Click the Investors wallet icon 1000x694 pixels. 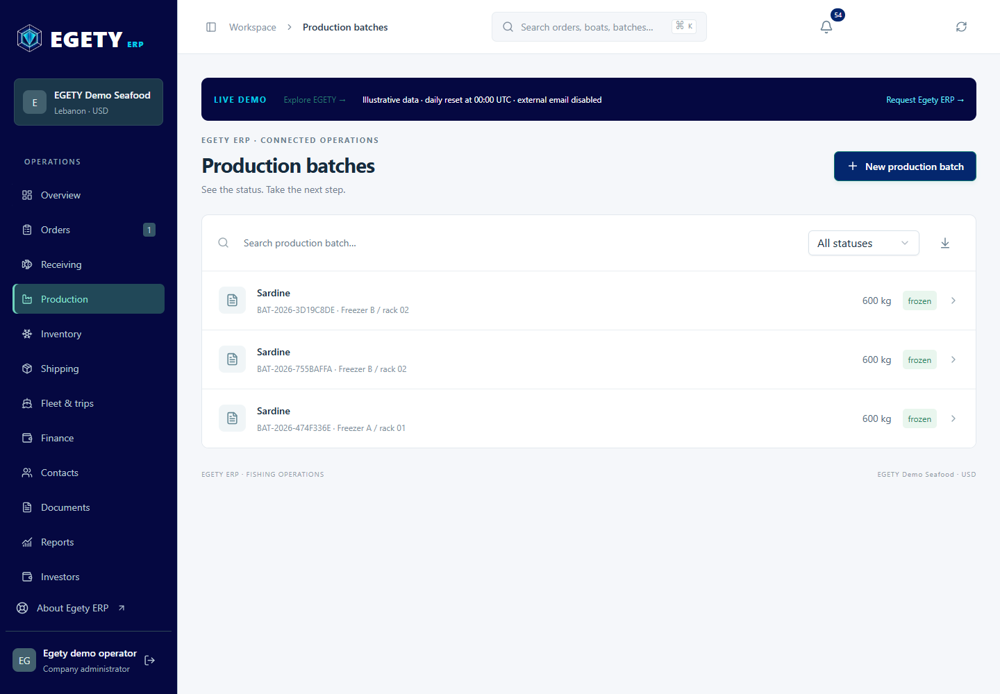point(27,577)
